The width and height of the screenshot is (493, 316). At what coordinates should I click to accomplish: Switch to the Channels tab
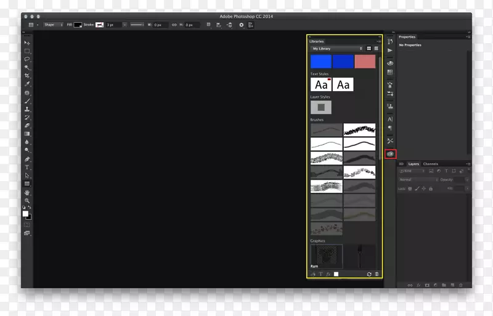click(x=431, y=164)
